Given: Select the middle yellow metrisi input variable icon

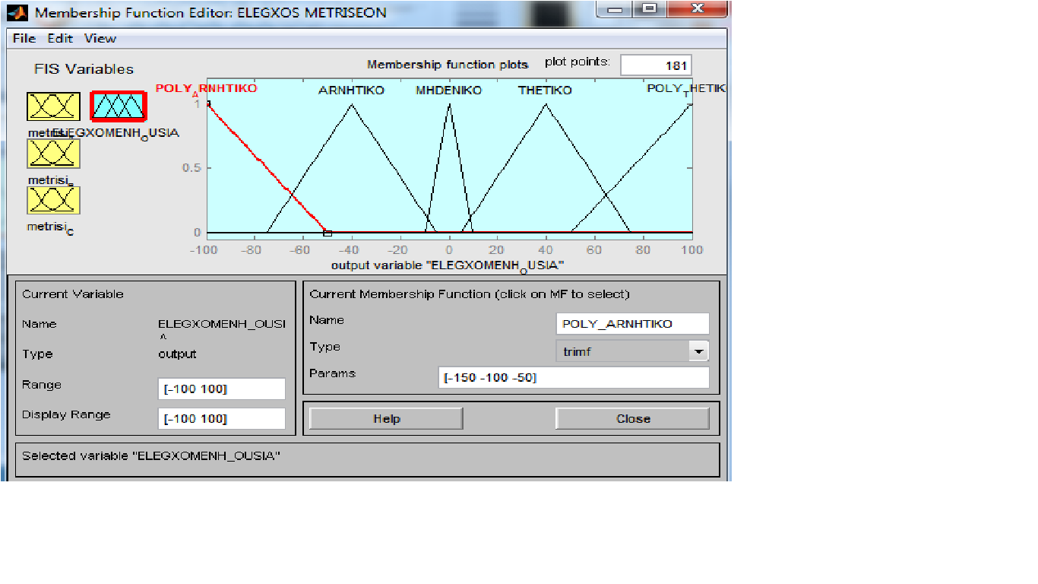Looking at the screenshot, I should [x=53, y=154].
